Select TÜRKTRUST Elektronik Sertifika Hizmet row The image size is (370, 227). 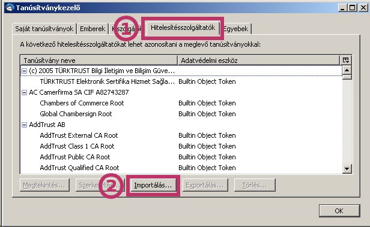pos(181,81)
